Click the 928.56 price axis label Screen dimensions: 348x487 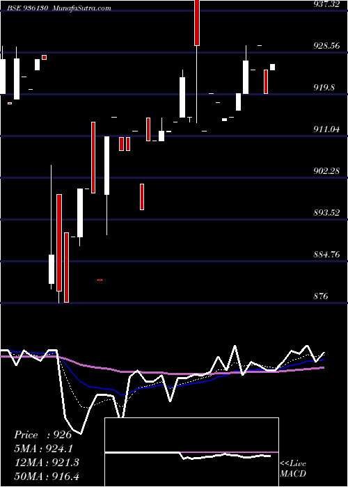pos(326,46)
